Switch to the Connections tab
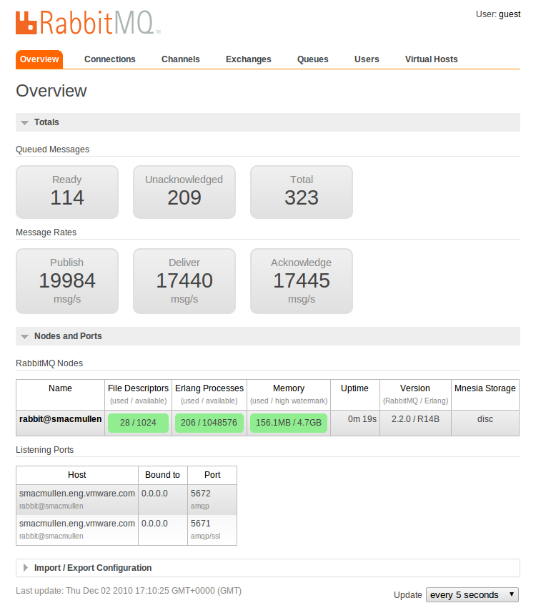The width and height of the screenshot is (536, 608). tap(110, 59)
